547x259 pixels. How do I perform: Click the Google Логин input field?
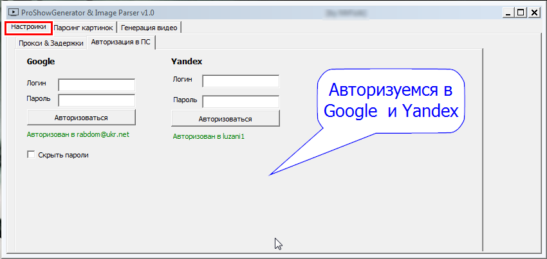point(97,85)
